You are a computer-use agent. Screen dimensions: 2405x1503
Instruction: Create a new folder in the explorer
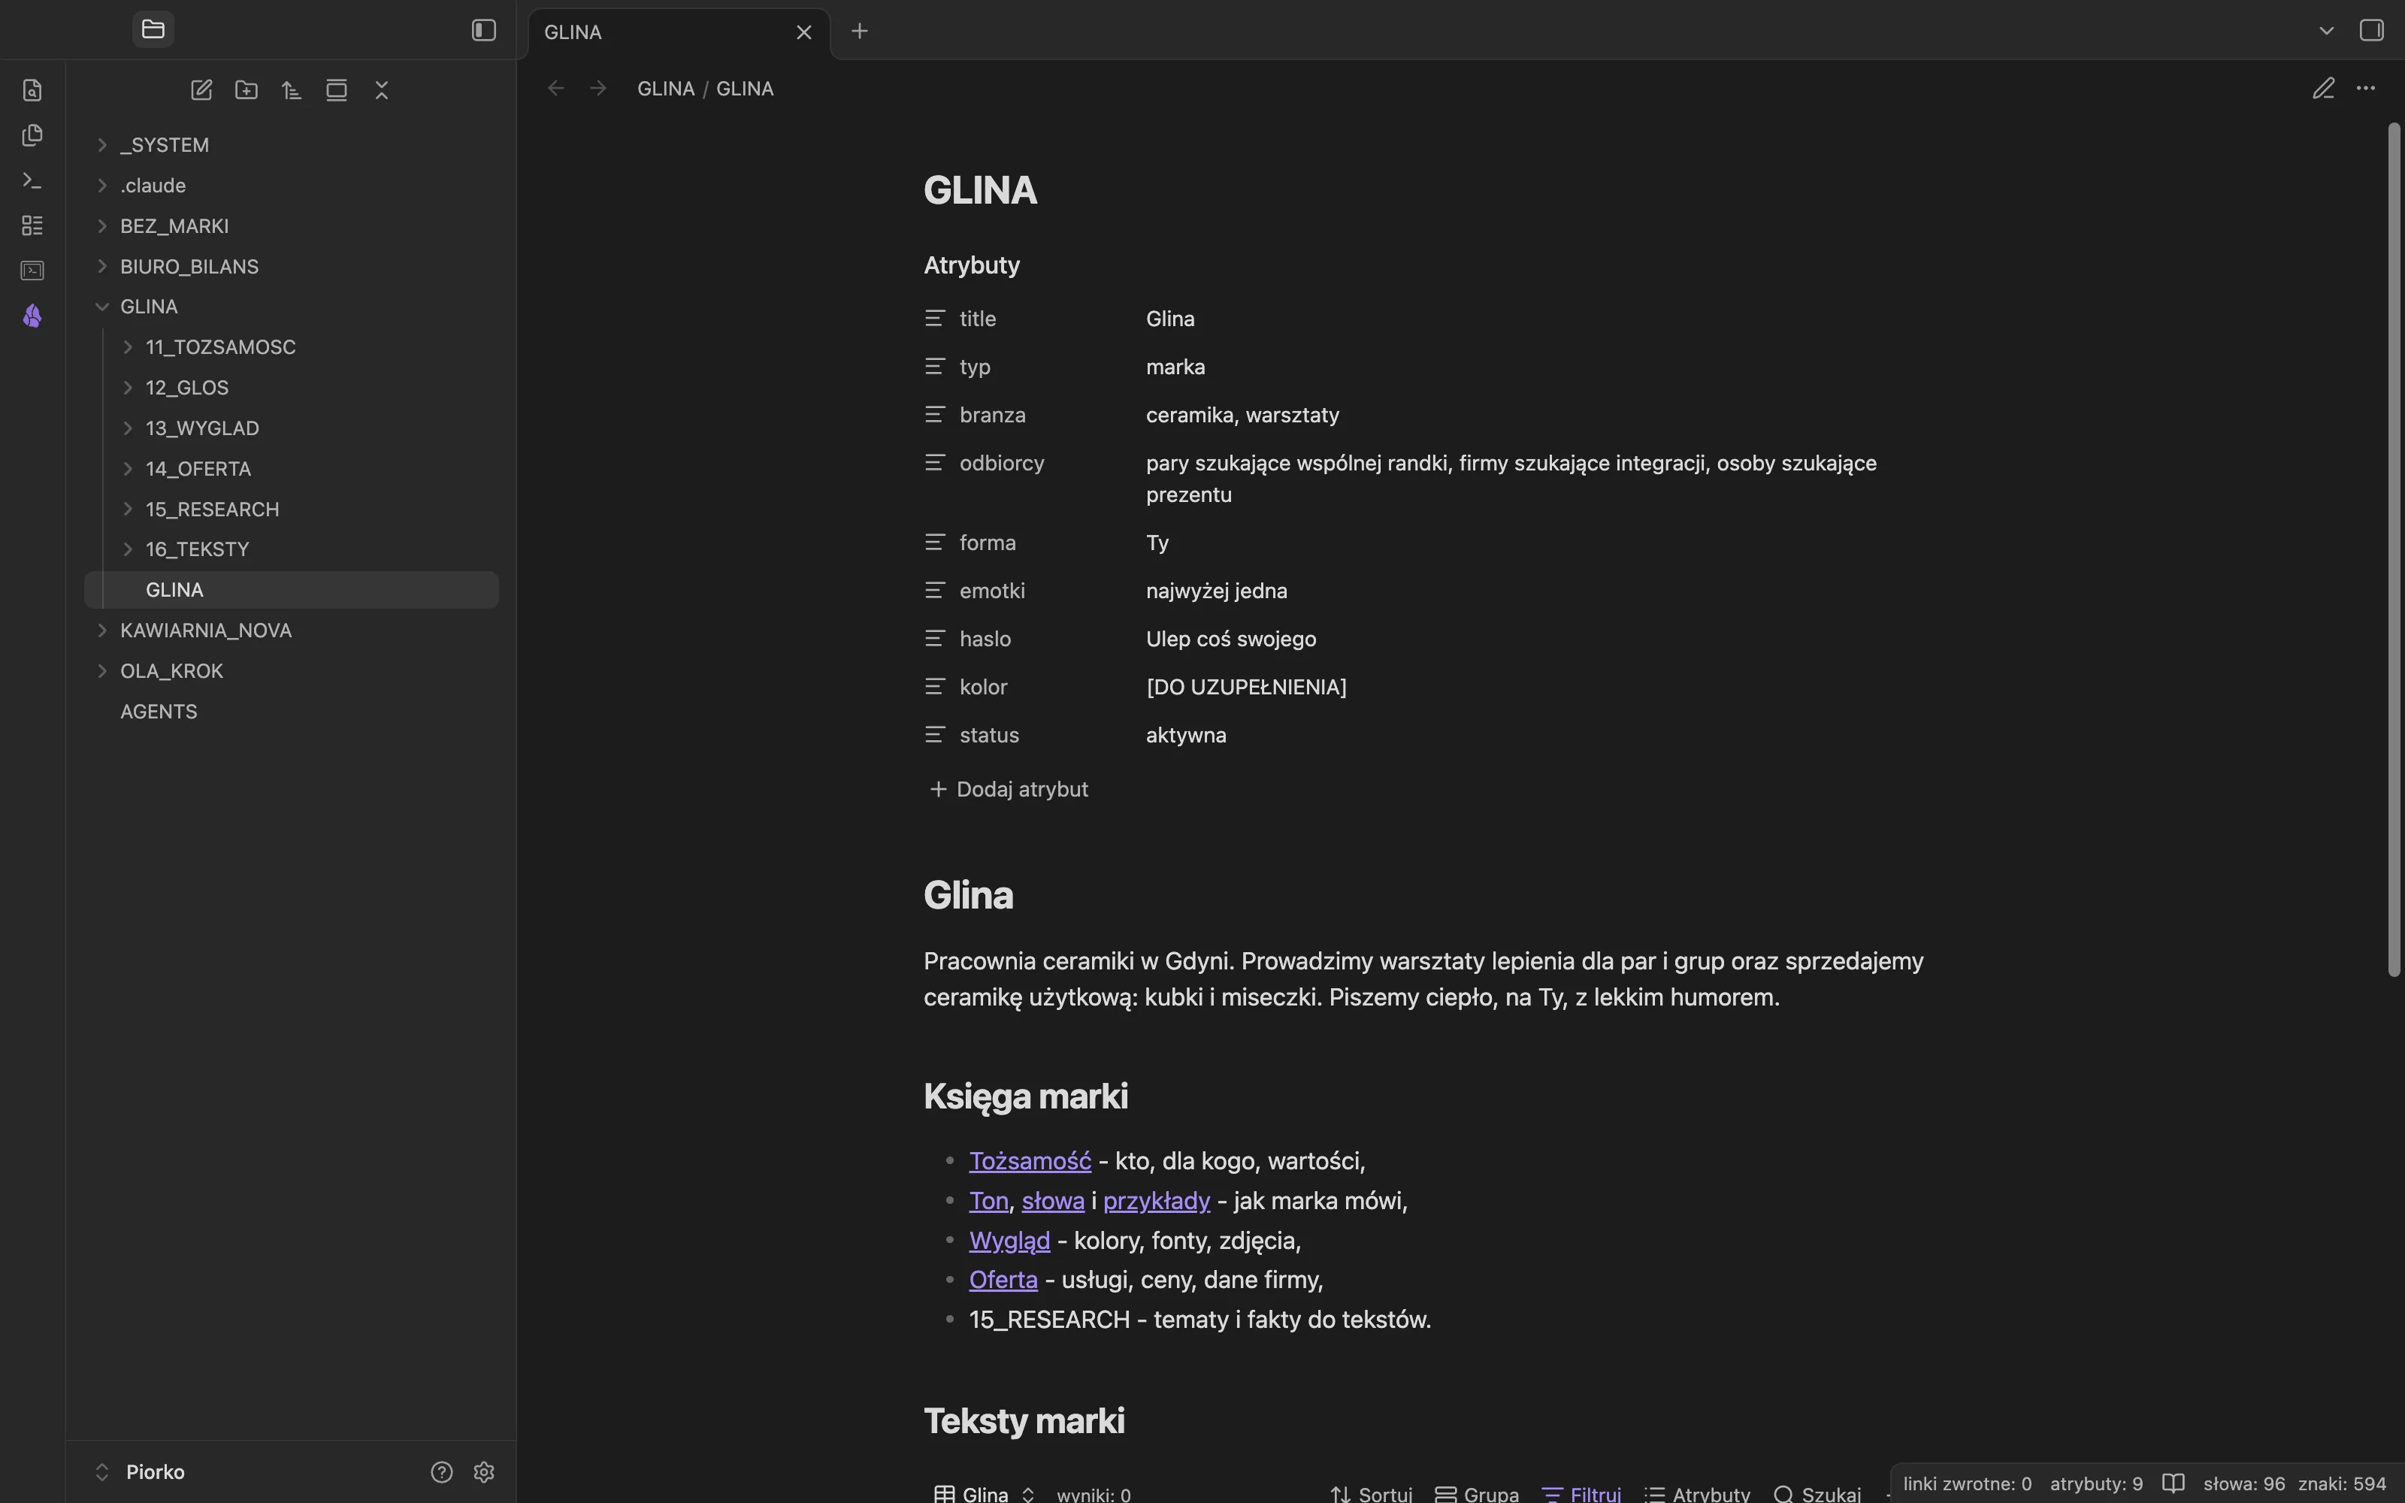pos(247,90)
